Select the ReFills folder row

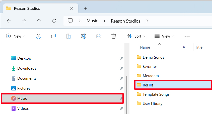click(173, 85)
